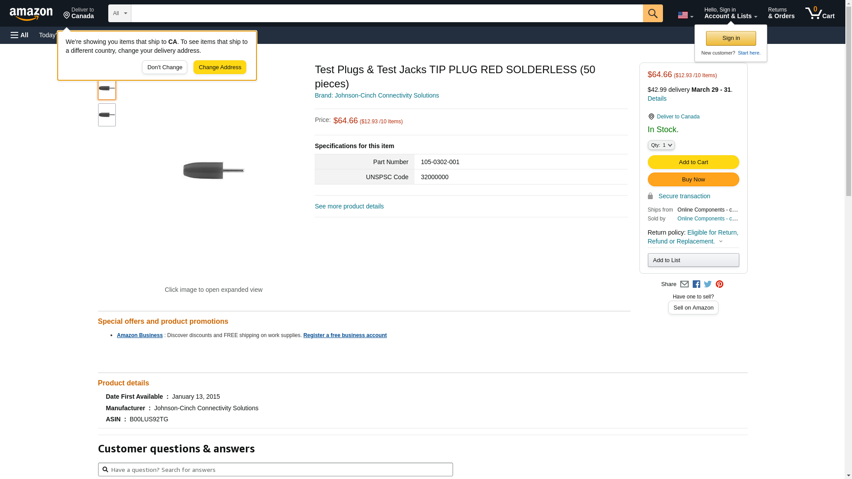Open the cart icon

click(x=820, y=13)
